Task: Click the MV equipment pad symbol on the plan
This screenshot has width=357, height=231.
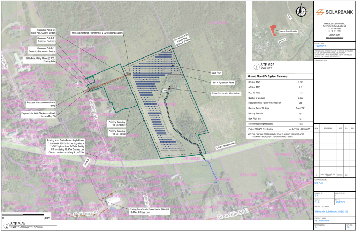Action: tap(129, 74)
